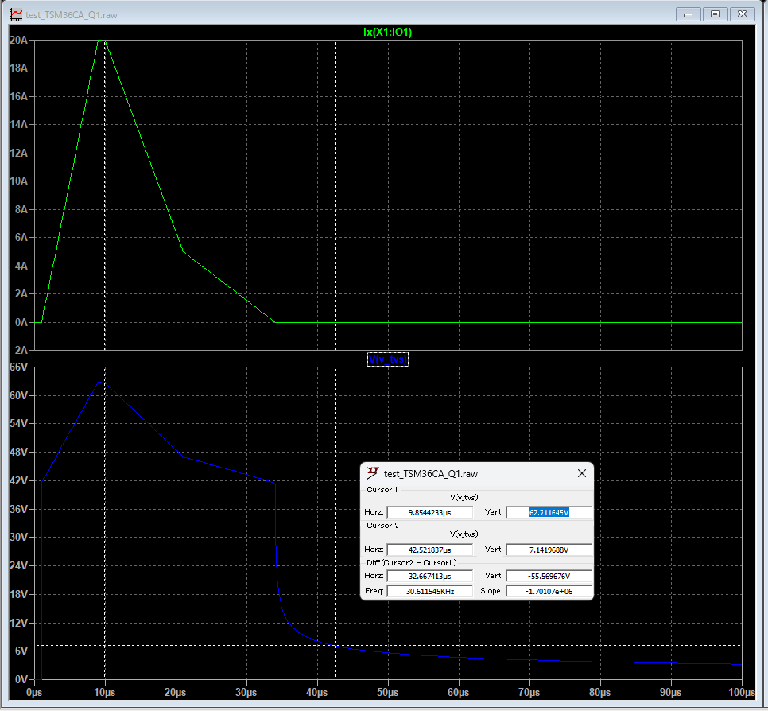This screenshot has width=768, height=711.
Task: Select the Slope readout field
Action: coord(549,592)
